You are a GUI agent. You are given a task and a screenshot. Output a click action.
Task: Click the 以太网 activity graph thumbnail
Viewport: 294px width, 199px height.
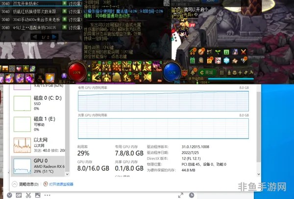click(22, 145)
